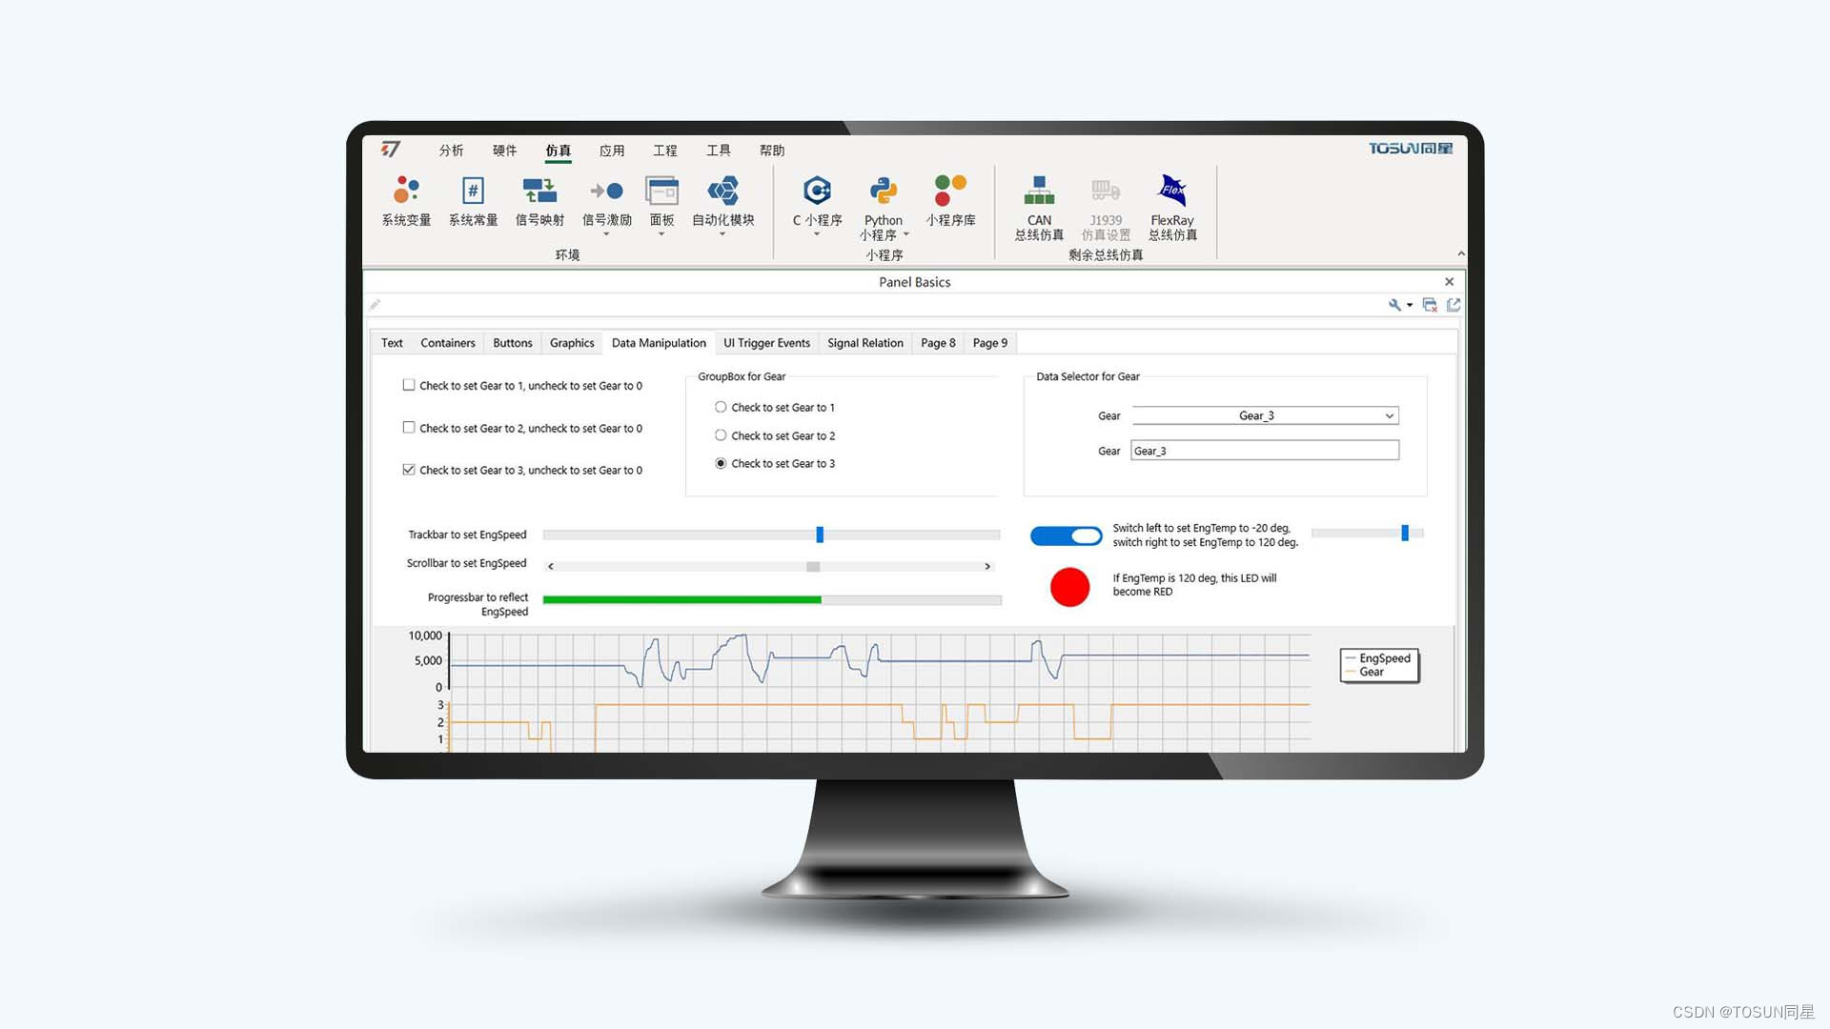Switch to the Graphics tab
1830x1029 pixels.
click(x=572, y=343)
